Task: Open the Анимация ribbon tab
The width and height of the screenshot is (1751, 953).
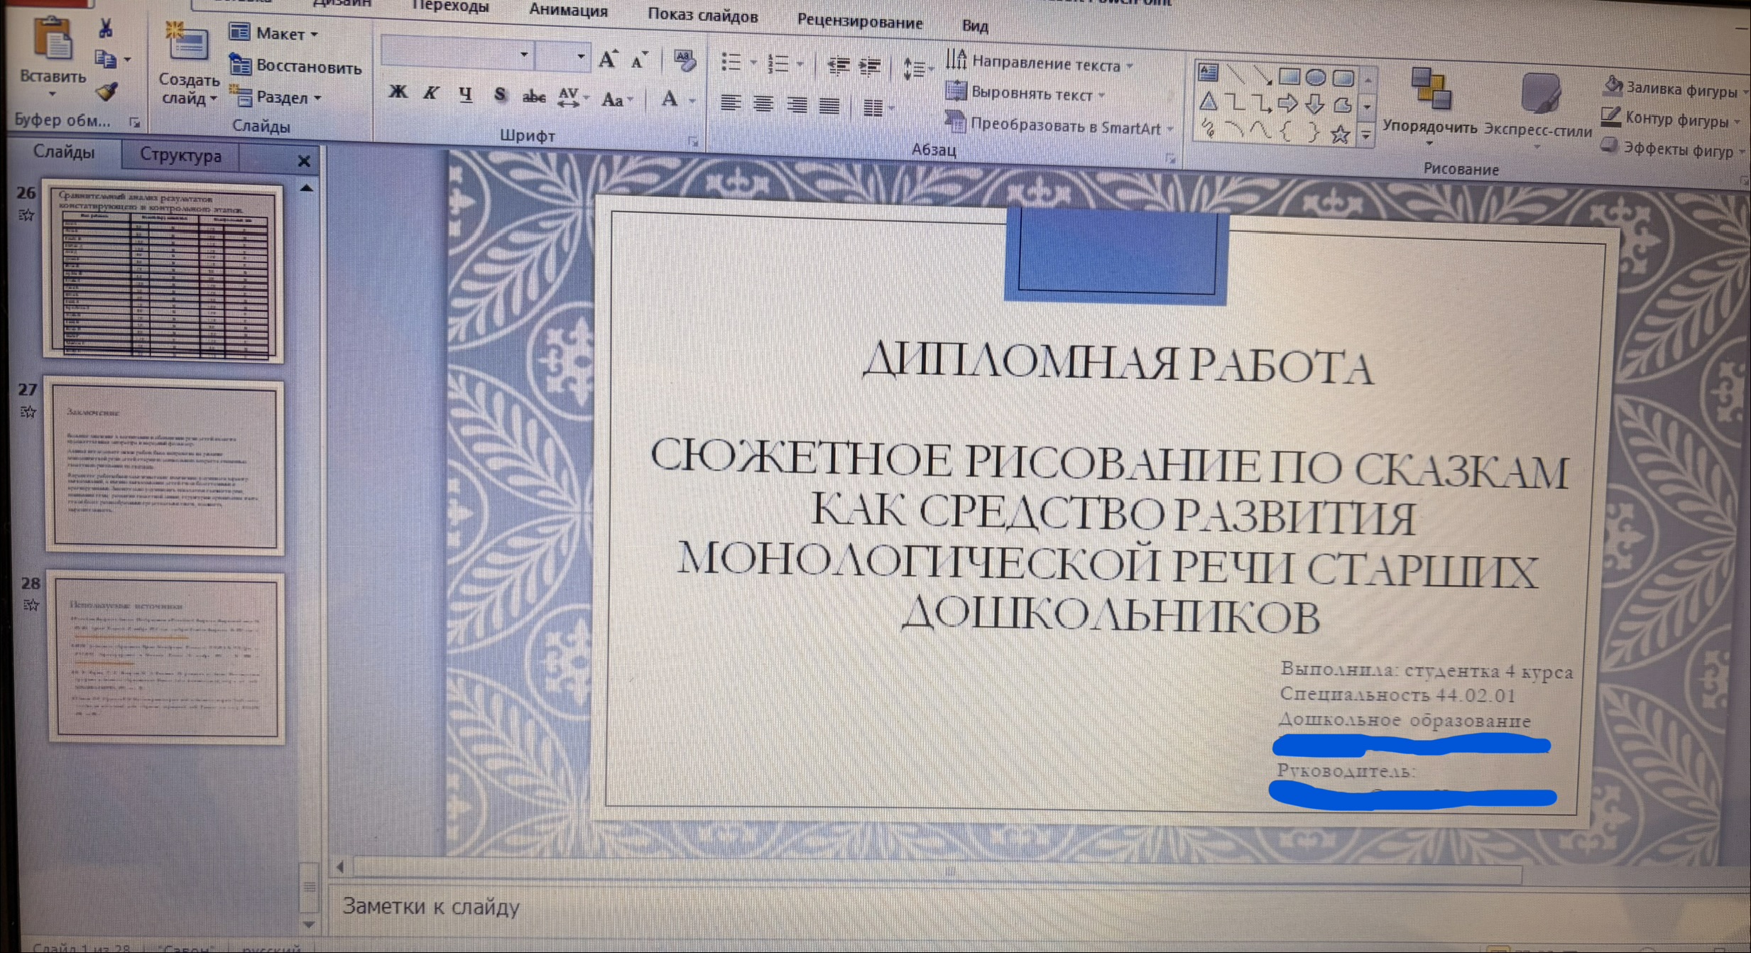Action: (x=568, y=10)
